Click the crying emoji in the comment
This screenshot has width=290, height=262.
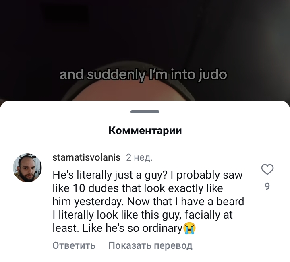(x=189, y=228)
